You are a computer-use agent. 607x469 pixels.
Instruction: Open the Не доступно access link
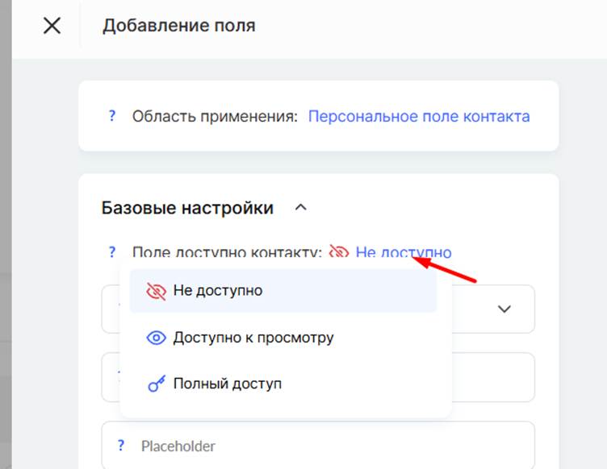[x=404, y=252]
